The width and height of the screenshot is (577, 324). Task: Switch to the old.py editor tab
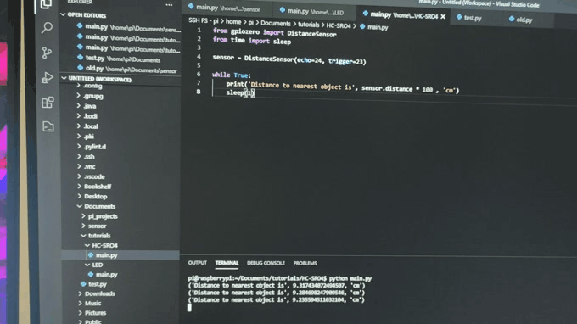[521, 20]
